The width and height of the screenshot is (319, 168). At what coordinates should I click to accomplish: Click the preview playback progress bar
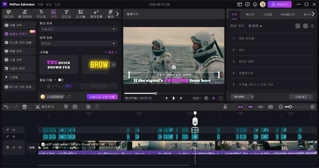[x=174, y=94]
